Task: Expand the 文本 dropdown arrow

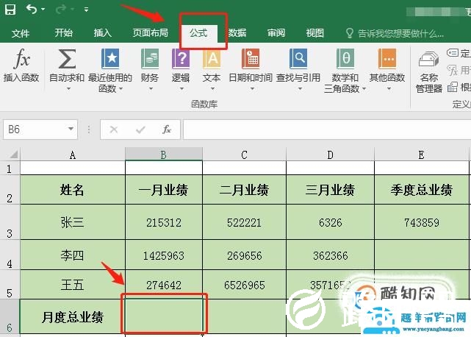Action: [x=212, y=88]
